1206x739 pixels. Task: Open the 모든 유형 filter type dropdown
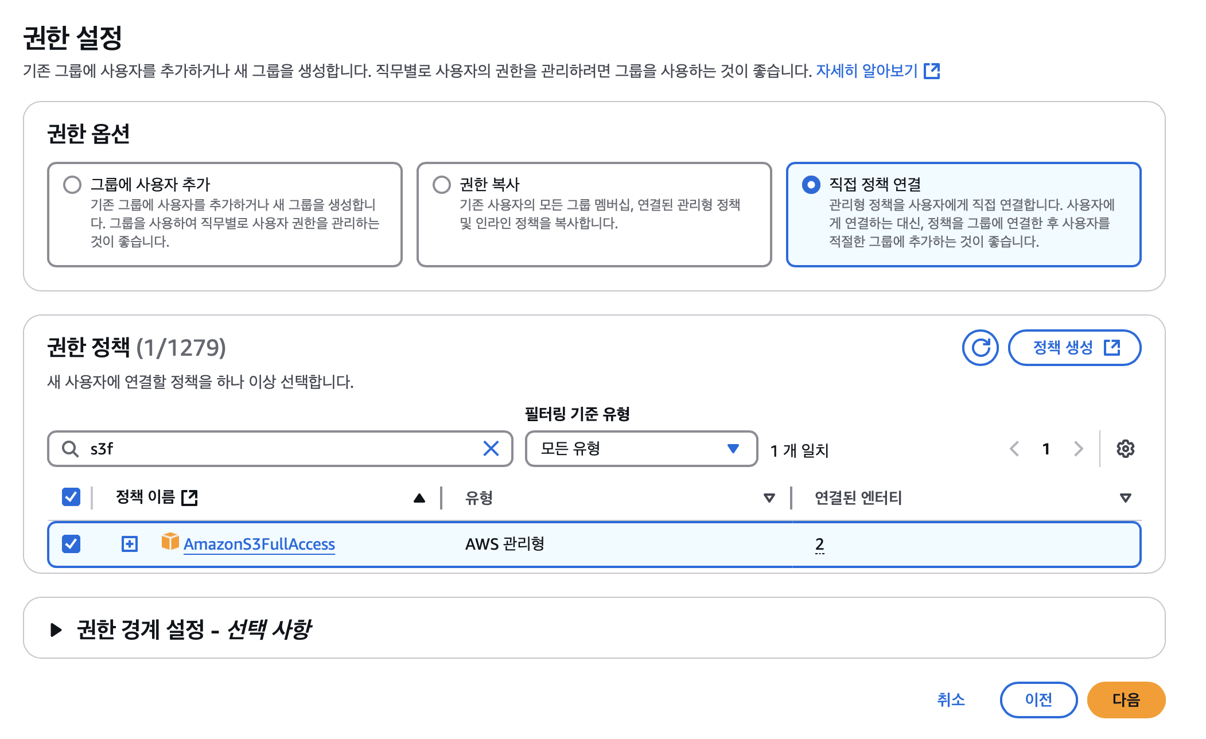[641, 449]
